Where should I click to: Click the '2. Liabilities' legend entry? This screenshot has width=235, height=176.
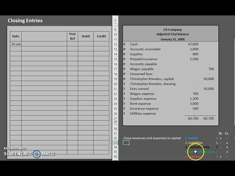pos(194,143)
